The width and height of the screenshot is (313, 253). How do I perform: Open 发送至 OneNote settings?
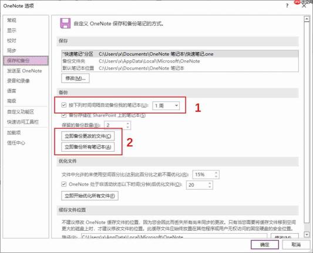(25, 71)
